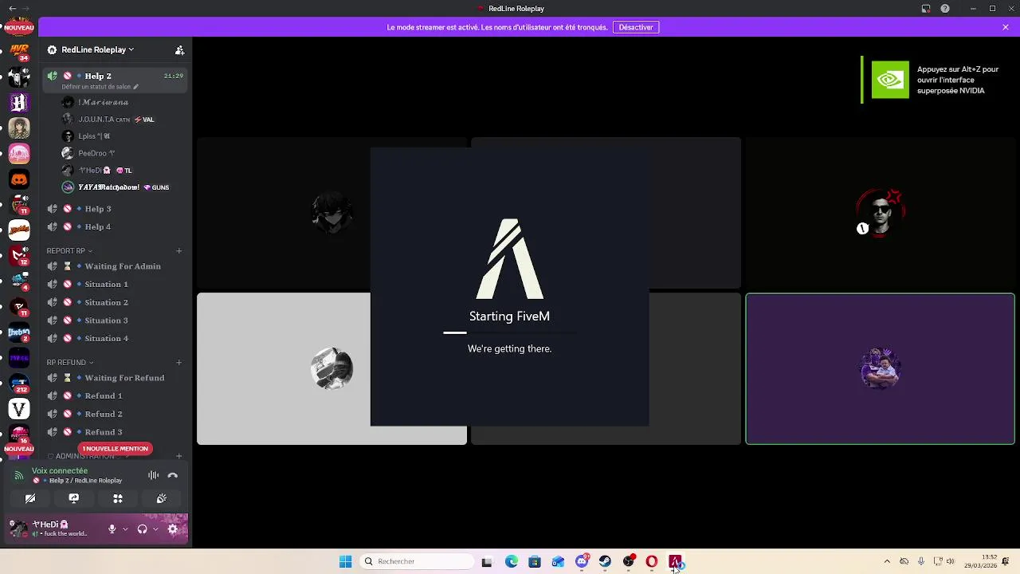The image size is (1020, 574).
Task: Join the Situation 4 channel
Action: (116, 338)
